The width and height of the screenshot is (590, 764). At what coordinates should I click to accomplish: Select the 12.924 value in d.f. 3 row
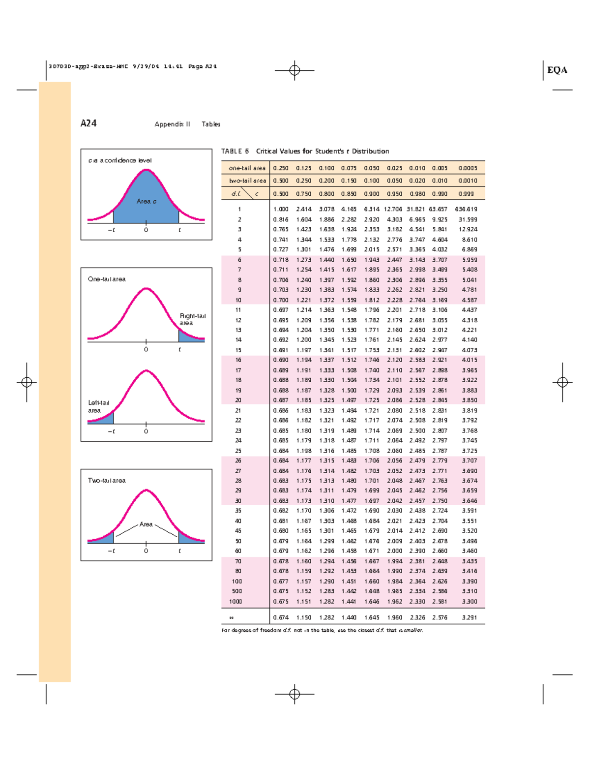pyautogui.click(x=468, y=230)
